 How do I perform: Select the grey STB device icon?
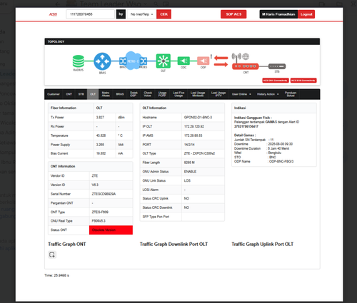(x=277, y=66)
